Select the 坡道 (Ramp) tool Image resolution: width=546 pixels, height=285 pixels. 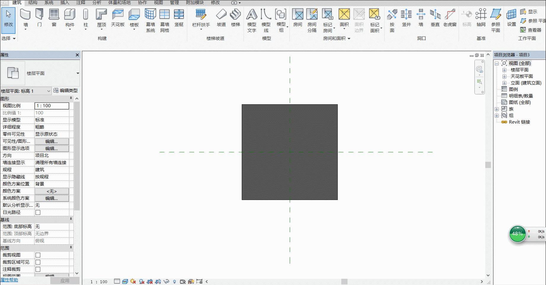point(221,18)
